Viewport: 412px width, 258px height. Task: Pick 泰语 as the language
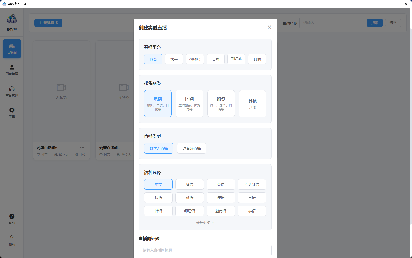[252, 211]
